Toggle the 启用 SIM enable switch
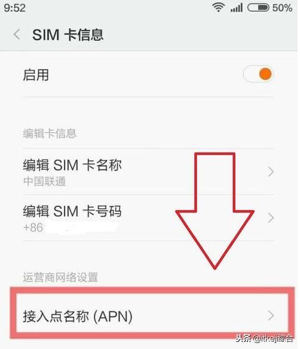This screenshot has width=300, height=349. [x=258, y=74]
